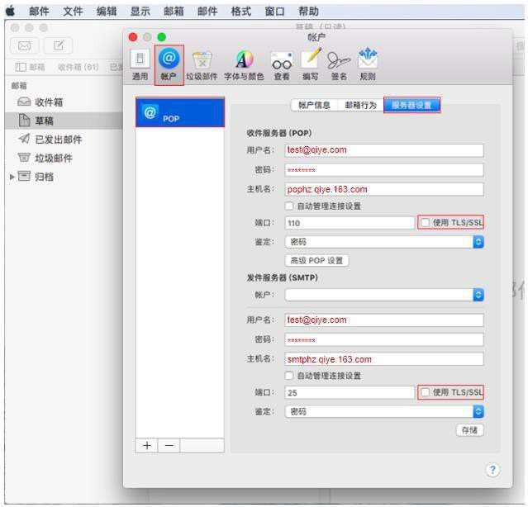Click the POP port field 110
This screenshot has width=528, height=507.
[350, 223]
